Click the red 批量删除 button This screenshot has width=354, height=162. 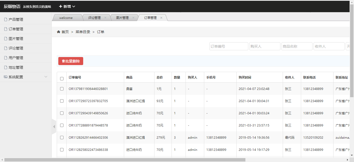71,61
